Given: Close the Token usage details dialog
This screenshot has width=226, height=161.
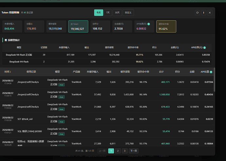Looking at the screenshot, I should pos(210,13).
